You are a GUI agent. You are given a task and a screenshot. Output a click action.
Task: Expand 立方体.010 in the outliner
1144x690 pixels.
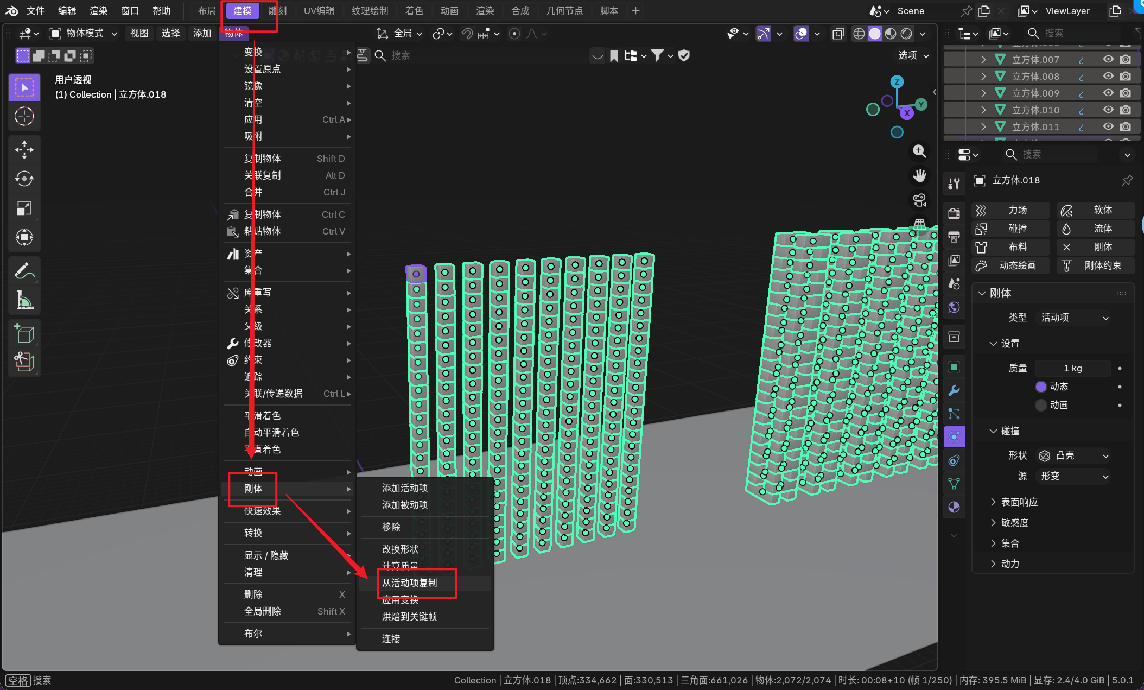[983, 110]
